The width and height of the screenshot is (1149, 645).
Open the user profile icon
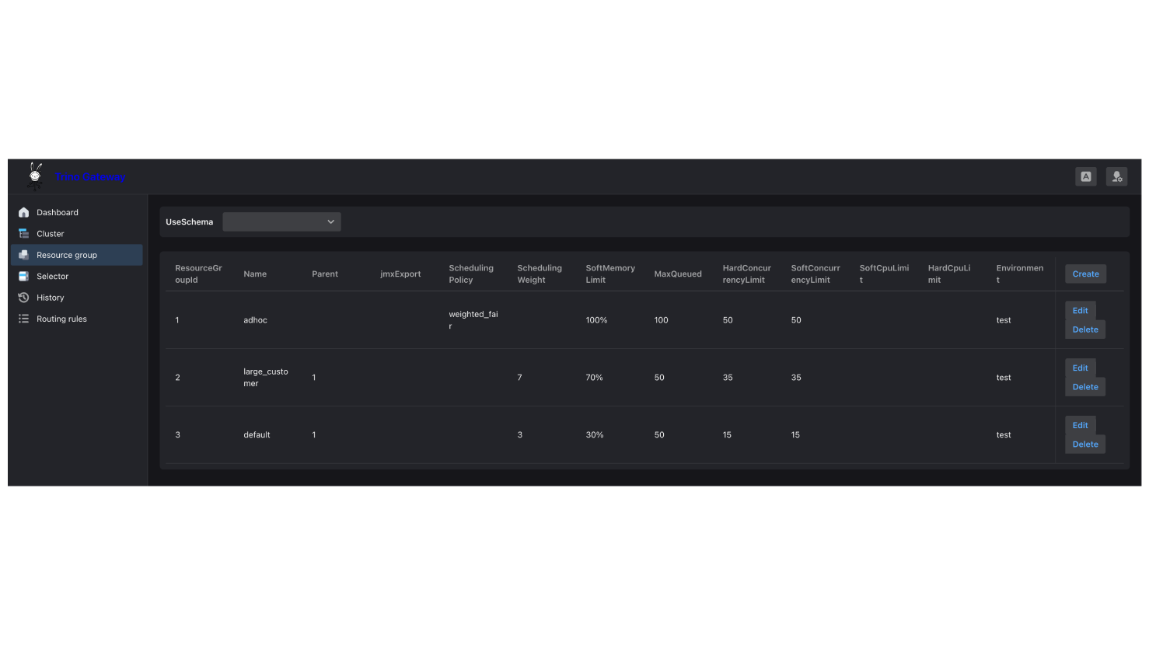click(1116, 176)
